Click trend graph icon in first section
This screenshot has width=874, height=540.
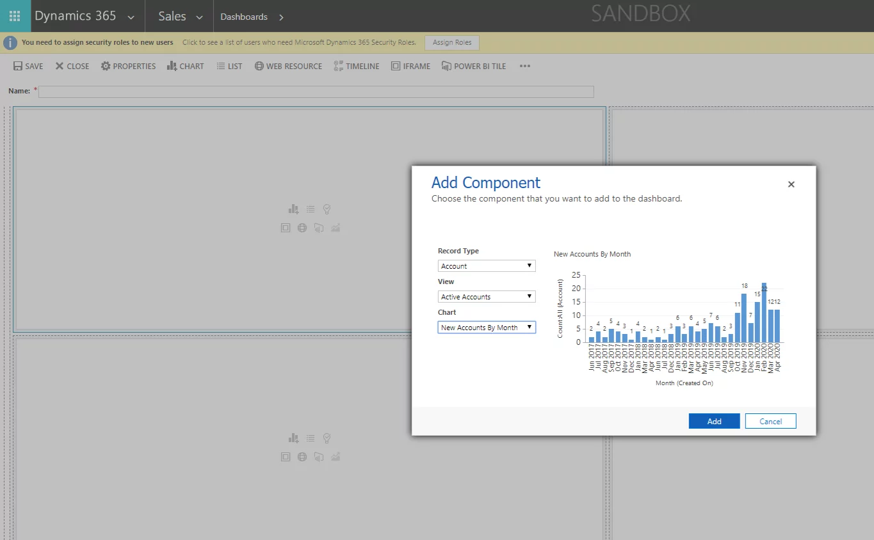(x=336, y=228)
